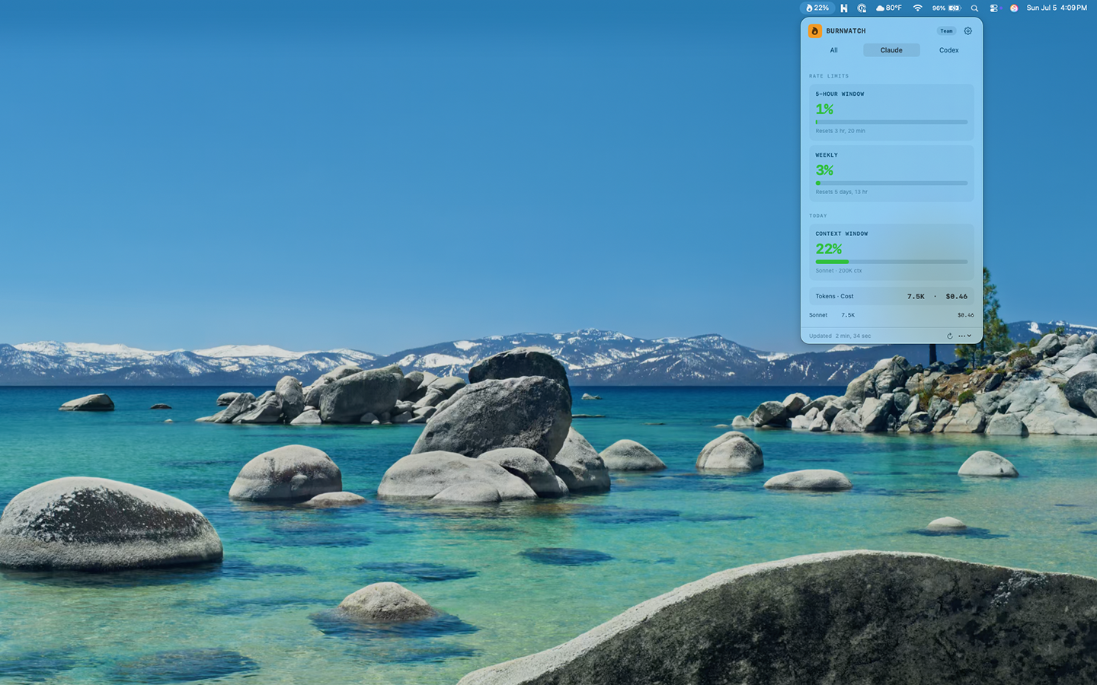Viewport: 1097px width, 685px height.
Task: Click the date and time clock
Action: point(1057,8)
